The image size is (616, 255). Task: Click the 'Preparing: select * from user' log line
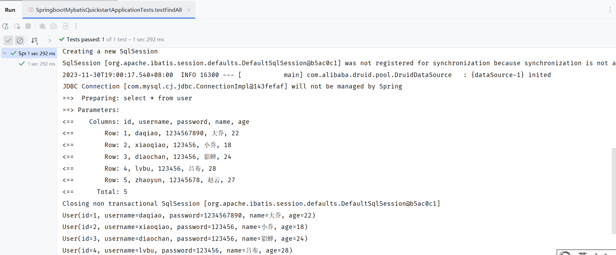pos(136,98)
